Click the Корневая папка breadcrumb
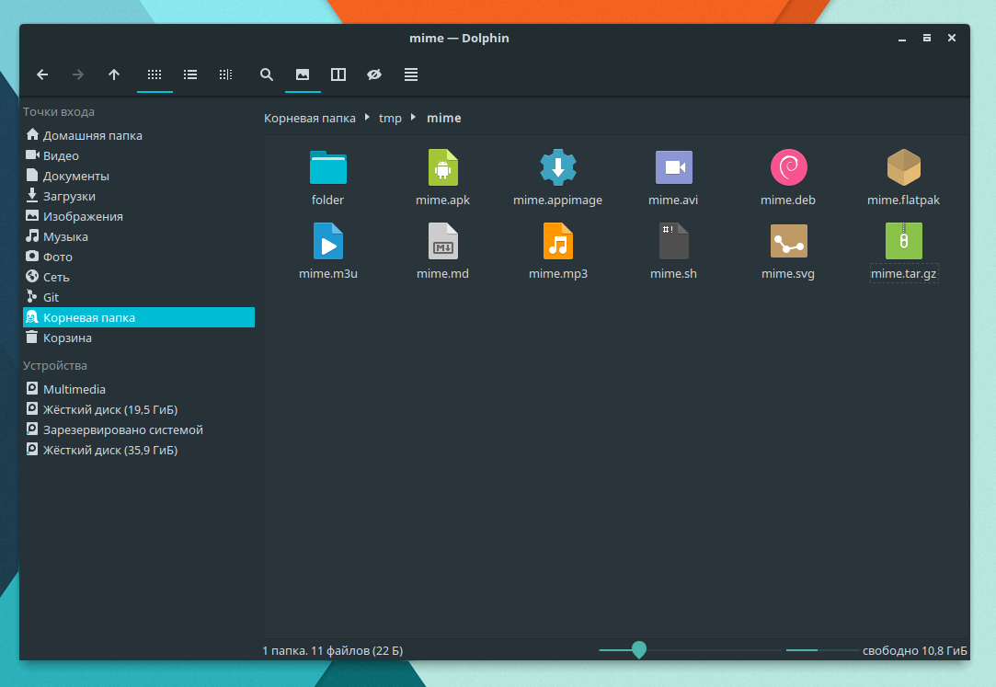The height and width of the screenshot is (687, 996). [309, 118]
